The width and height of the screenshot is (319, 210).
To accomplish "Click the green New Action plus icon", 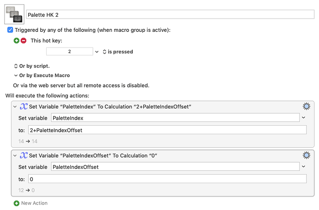I will point(16,203).
